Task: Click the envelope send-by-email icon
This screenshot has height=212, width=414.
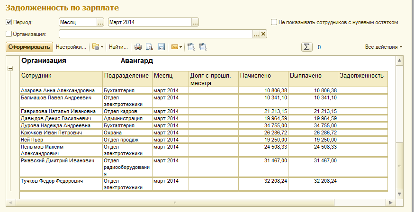Action: (174, 47)
